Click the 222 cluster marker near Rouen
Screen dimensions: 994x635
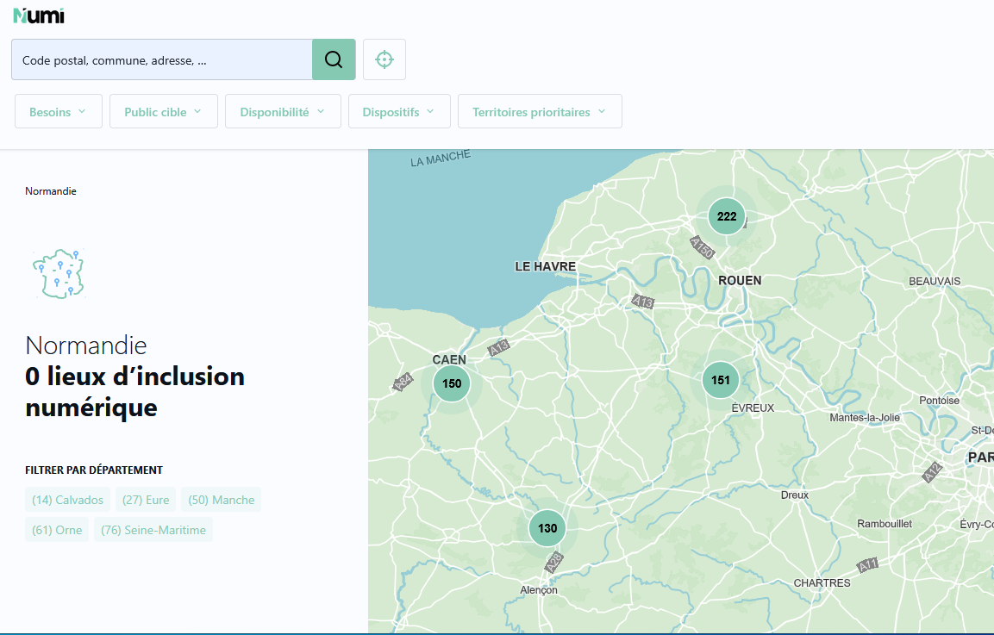click(x=727, y=216)
